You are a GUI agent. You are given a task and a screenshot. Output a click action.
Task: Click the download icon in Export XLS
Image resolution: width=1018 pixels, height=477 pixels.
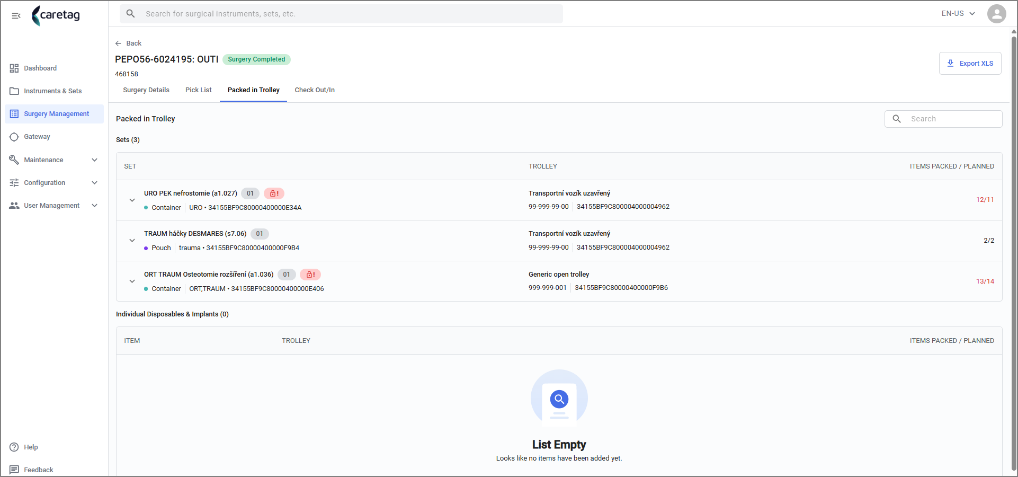pyautogui.click(x=950, y=63)
